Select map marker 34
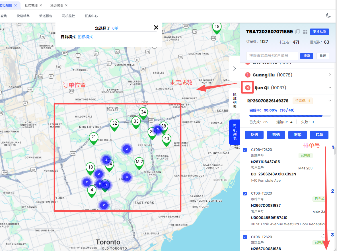 [143, 113]
